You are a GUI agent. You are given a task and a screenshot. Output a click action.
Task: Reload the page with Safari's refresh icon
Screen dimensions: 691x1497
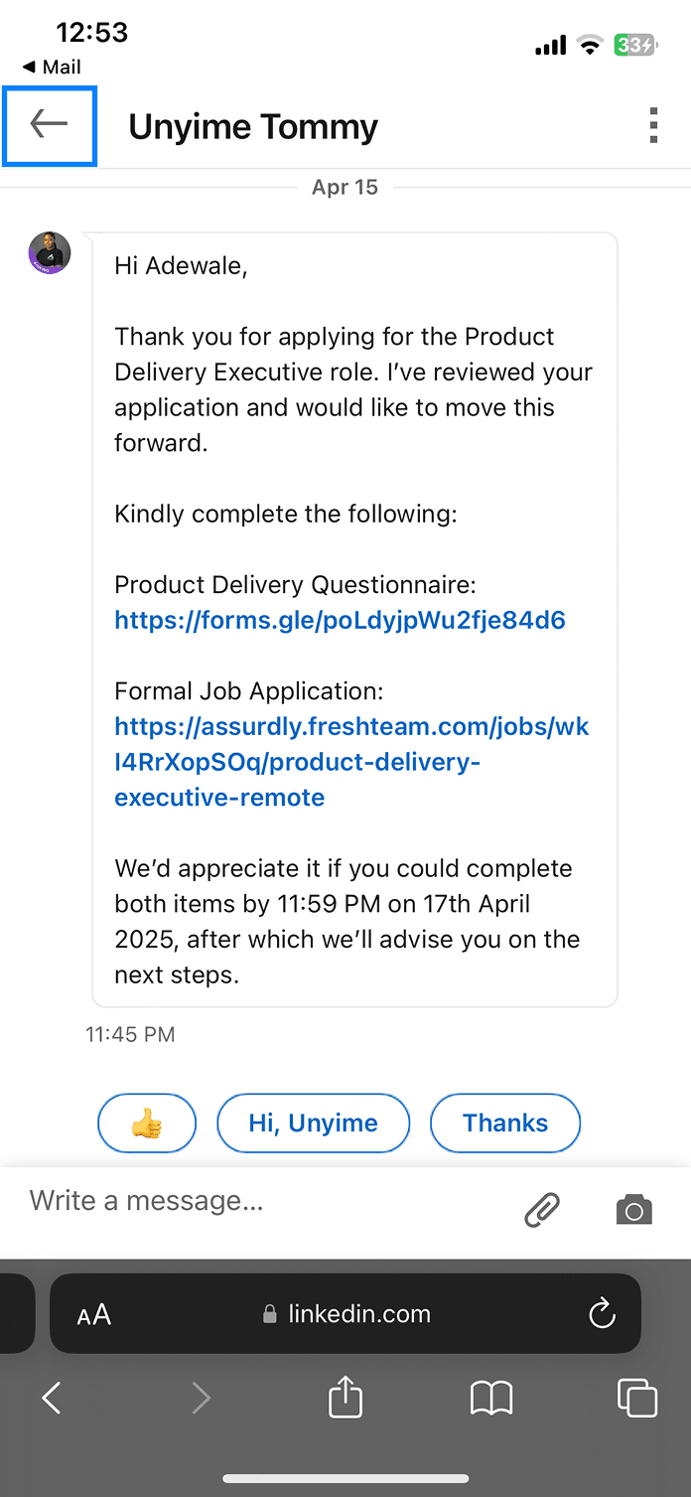(x=602, y=1315)
